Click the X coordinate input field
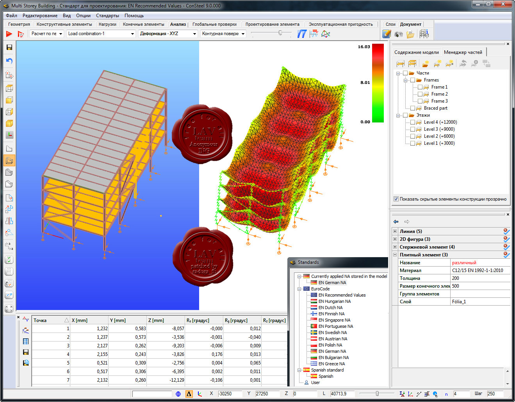Viewport: 515px width, 402px height. 230,394
